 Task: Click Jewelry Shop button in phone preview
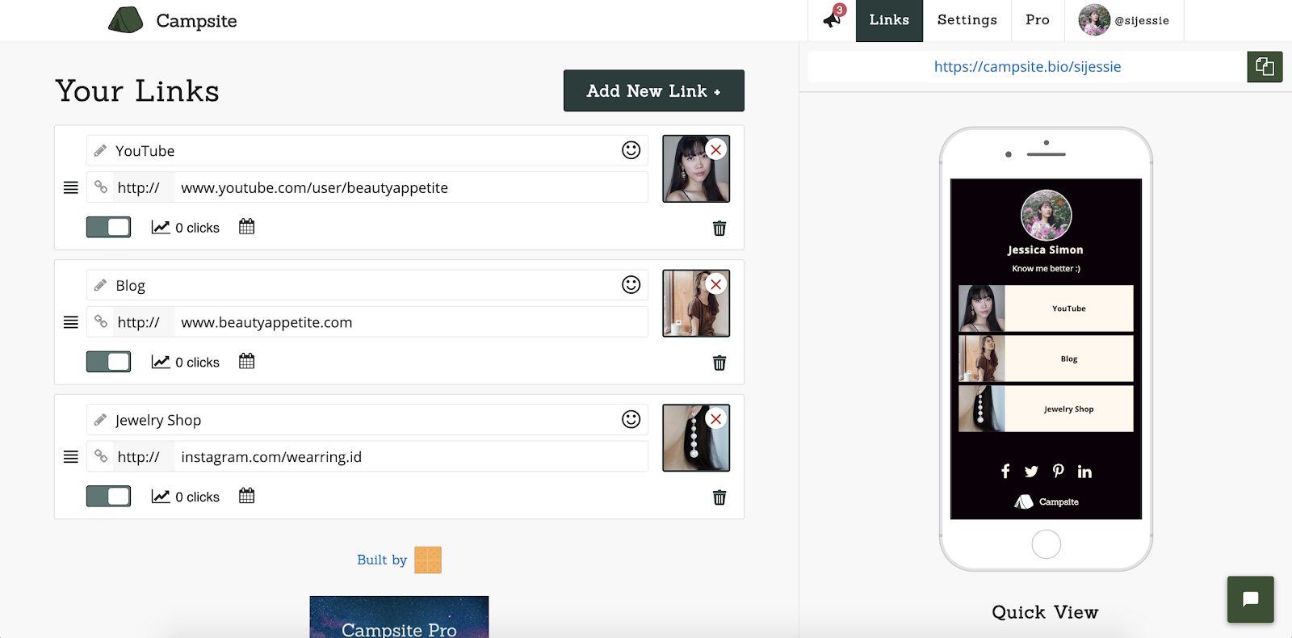coord(1046,409)
